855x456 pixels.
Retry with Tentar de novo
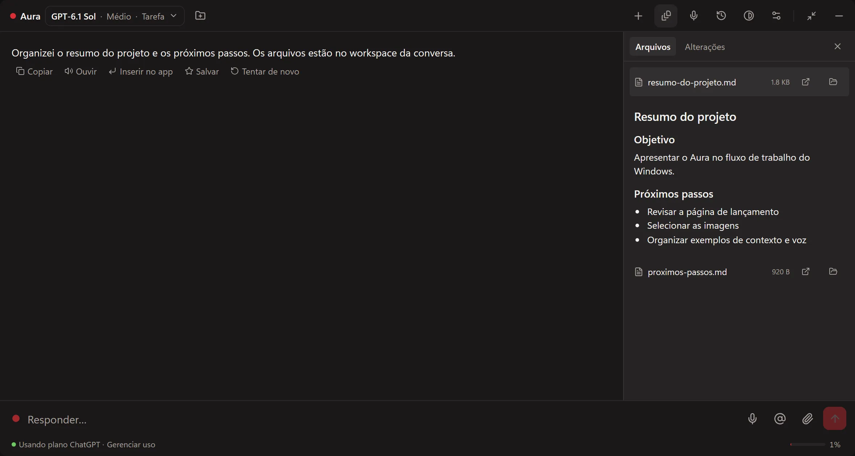(x=265, y=72)
